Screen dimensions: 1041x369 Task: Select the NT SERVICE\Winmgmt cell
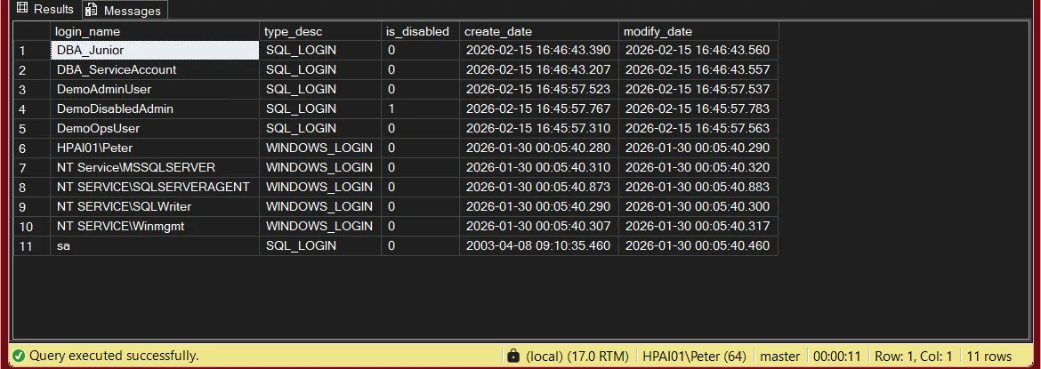(x=155, y=227)
